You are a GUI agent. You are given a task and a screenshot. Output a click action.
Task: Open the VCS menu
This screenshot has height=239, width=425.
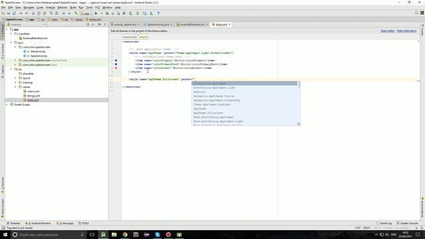pos(98,7)
